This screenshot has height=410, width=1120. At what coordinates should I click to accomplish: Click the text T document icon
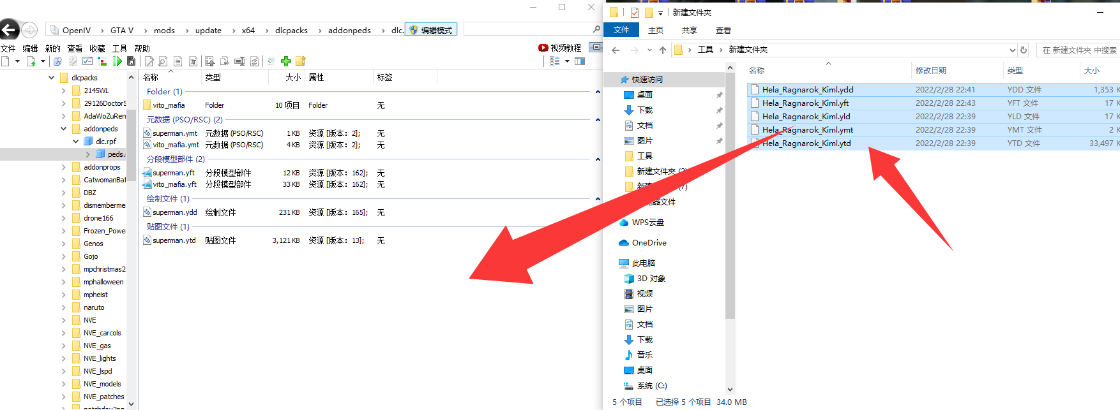tap(193, 61)
